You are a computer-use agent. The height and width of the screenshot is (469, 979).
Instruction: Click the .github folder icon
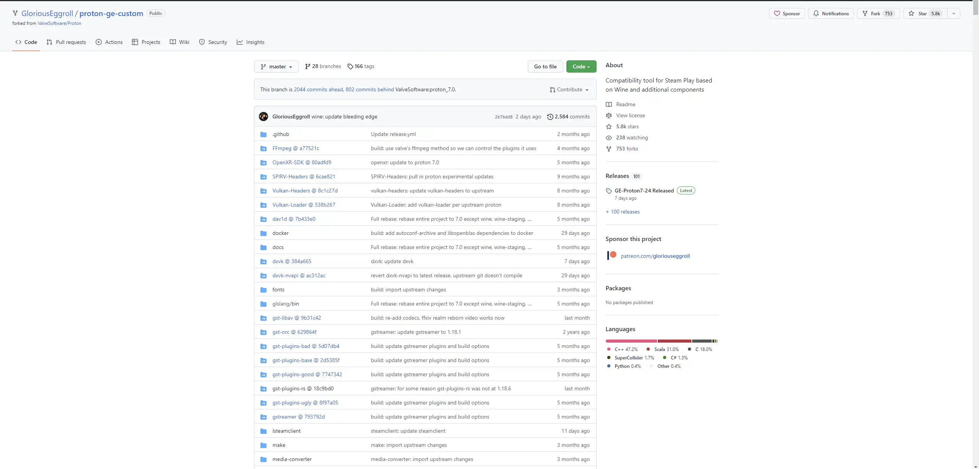(263, 134)
